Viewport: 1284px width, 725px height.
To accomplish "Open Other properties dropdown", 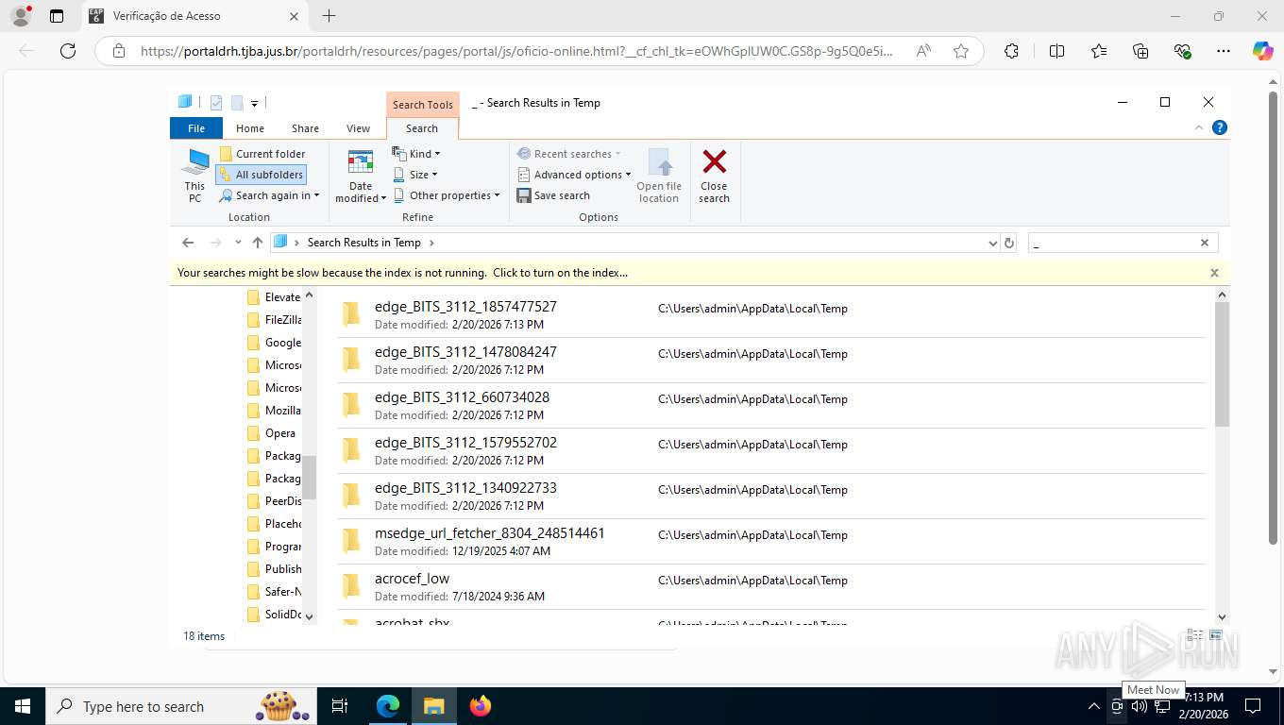I will tap(446, 195).
